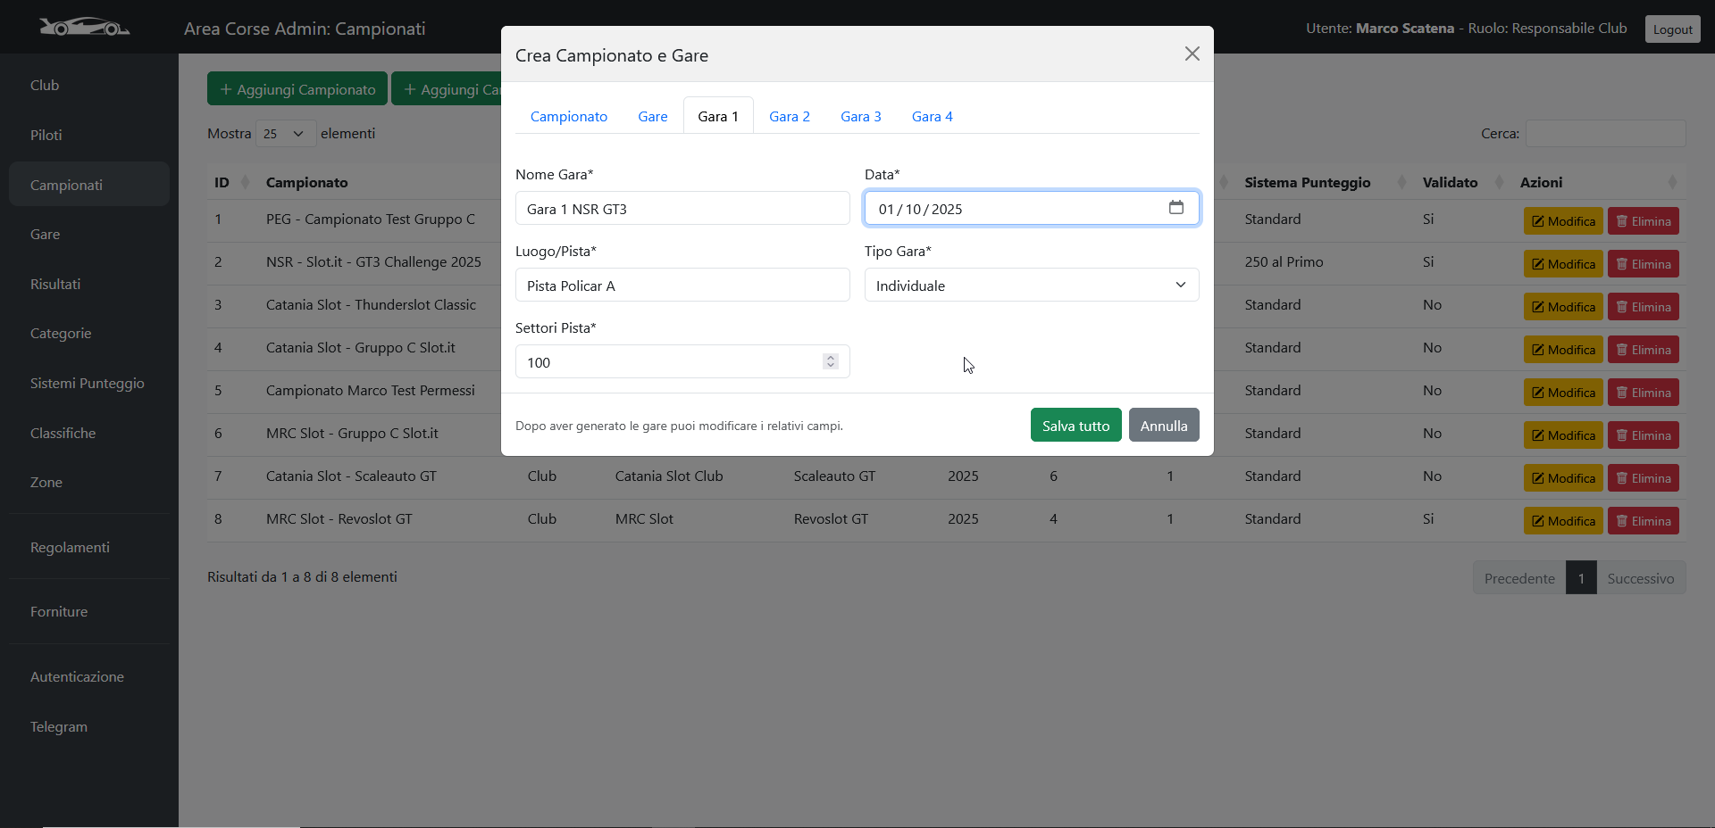Expand the Tipo Gara dropdown

click(x=1031, y=286)
